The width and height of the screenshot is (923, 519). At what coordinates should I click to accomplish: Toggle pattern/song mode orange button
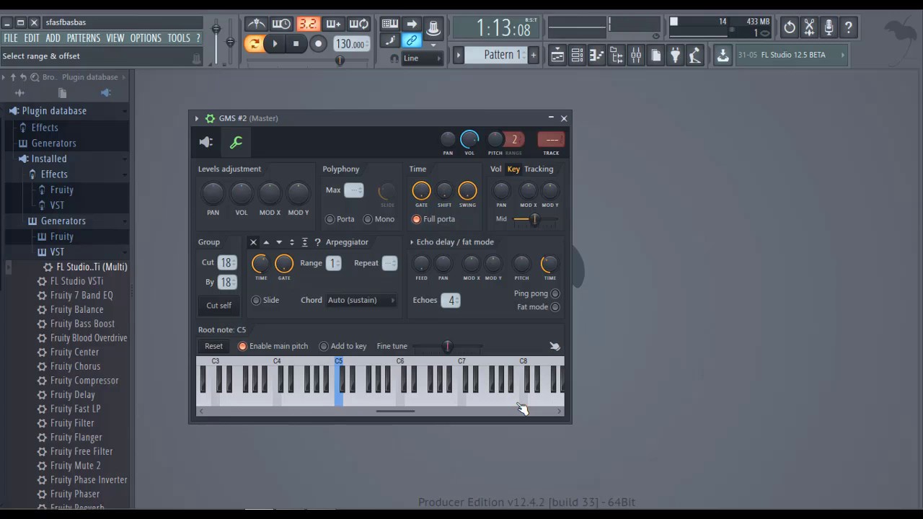254,44
